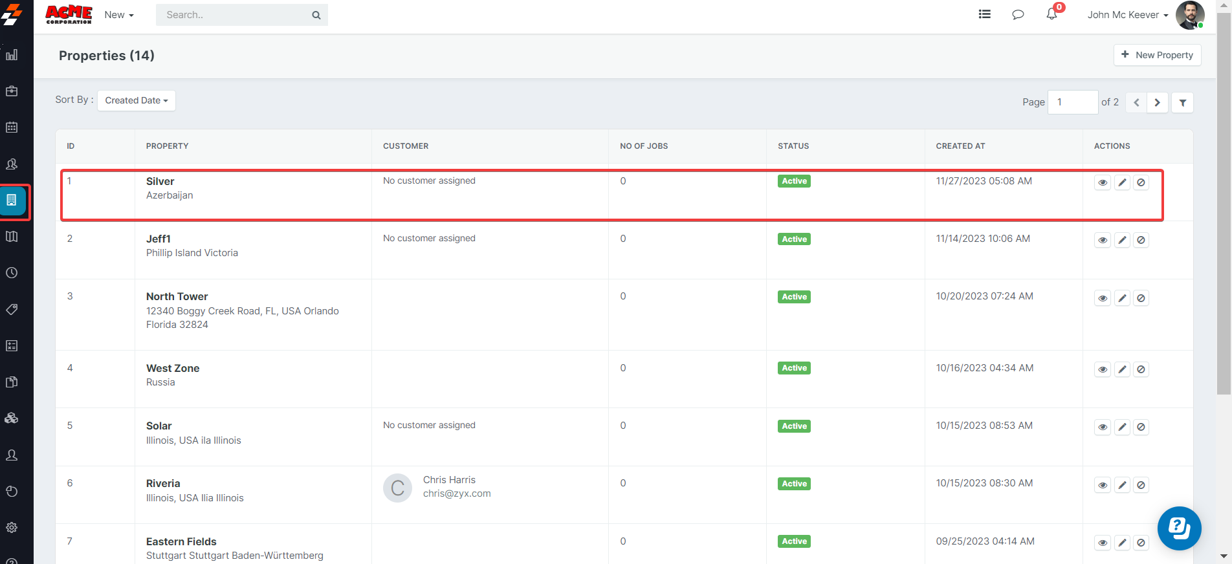Expand the Created Date sort dropdown
This screenshot has height=564, width=1232.
137,100
